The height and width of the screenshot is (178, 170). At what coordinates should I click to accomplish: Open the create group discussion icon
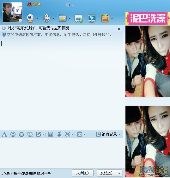pos(78,18)
